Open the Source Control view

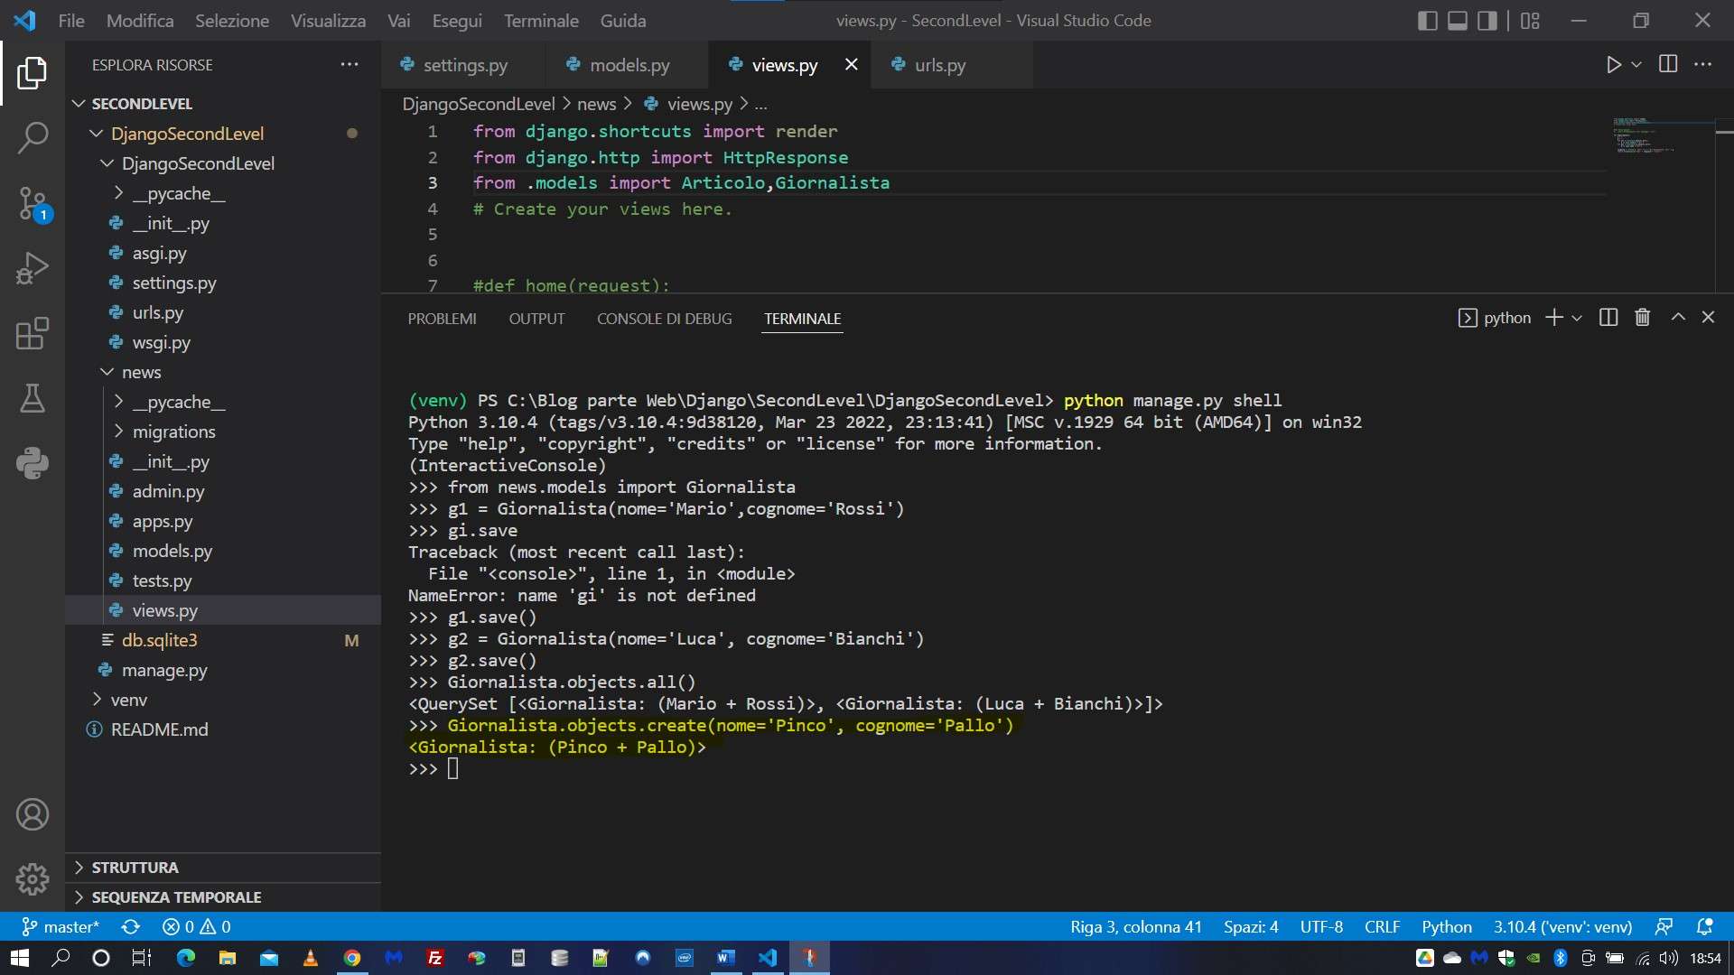click(33, 204)
